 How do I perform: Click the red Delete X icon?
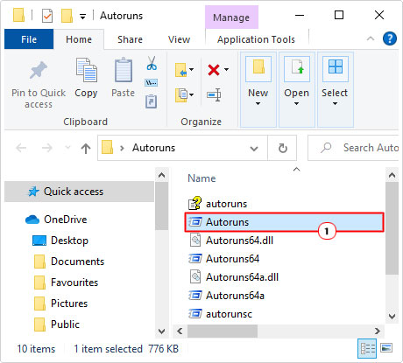214,70
